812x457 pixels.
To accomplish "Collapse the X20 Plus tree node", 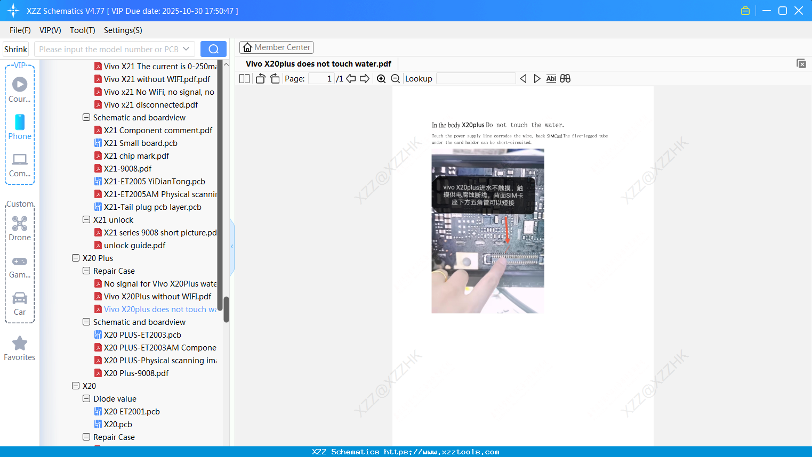I will coord(76,258).
